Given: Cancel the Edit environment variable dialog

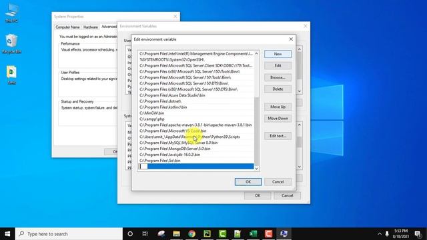Looking at the screenshot, I should click(278, 182).
